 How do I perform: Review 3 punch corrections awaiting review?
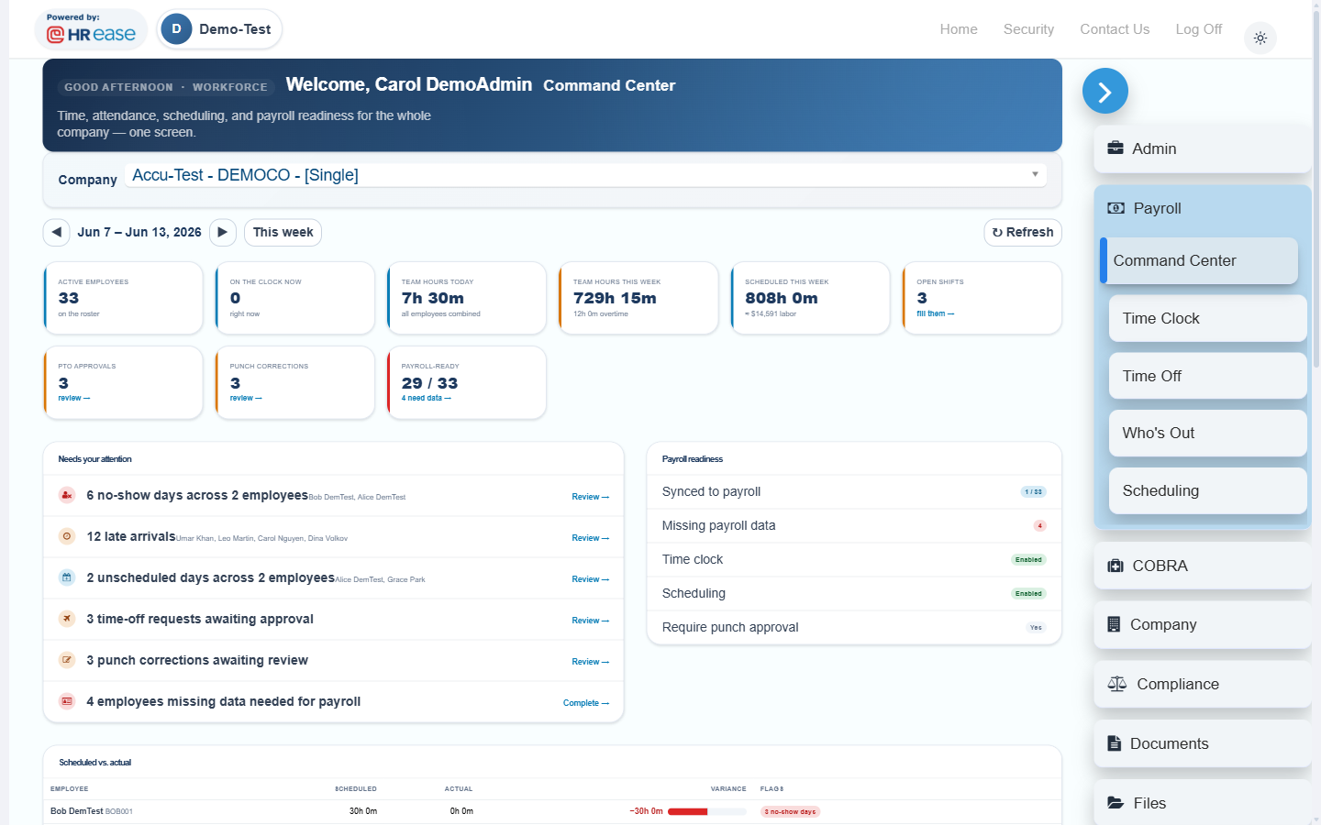coord(590,662)
